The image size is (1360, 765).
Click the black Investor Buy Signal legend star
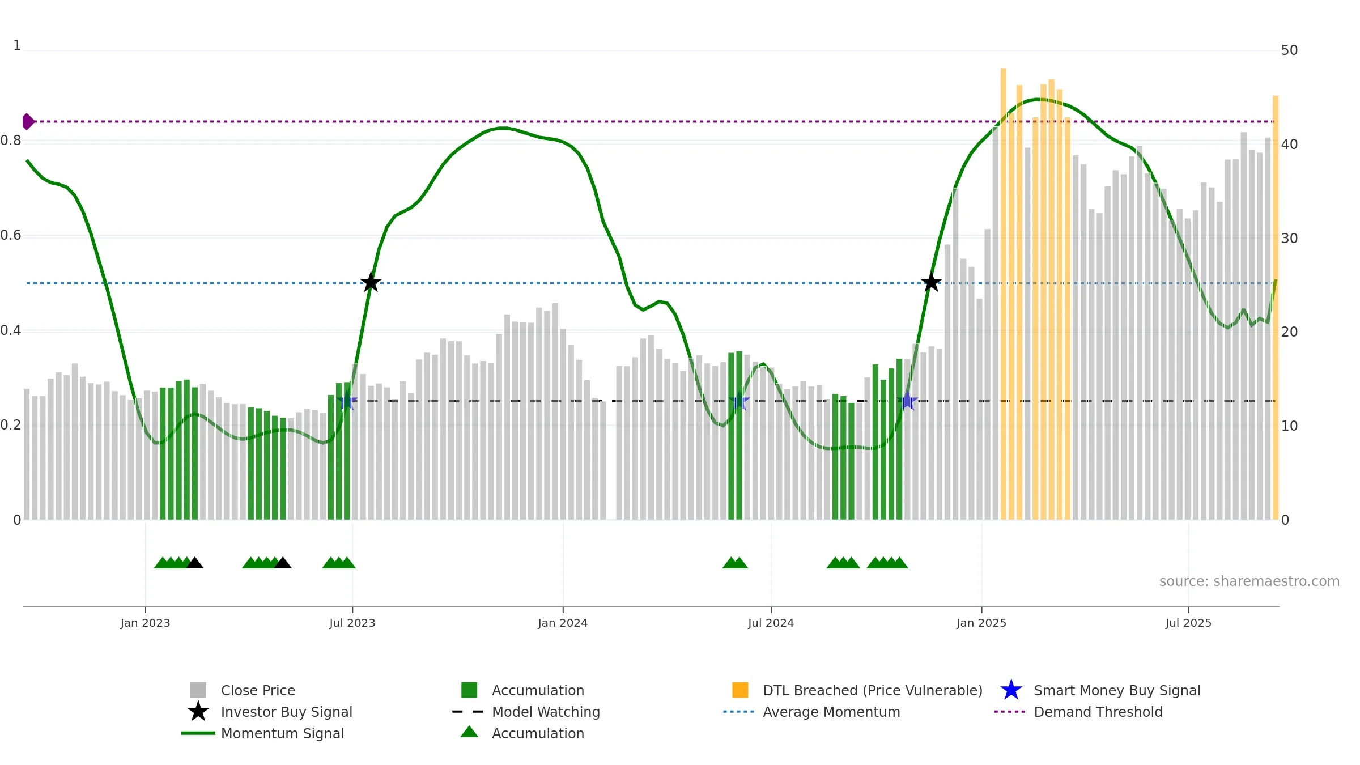pos(198,711)
